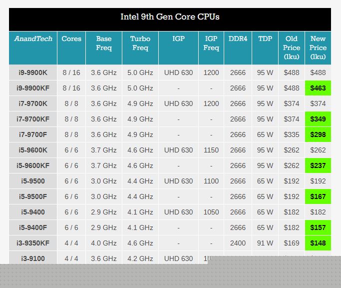Viewport: 341px width, 288px height.
Task: Select the Old Price (1ku) header
Action: click(x=292, y=47)
